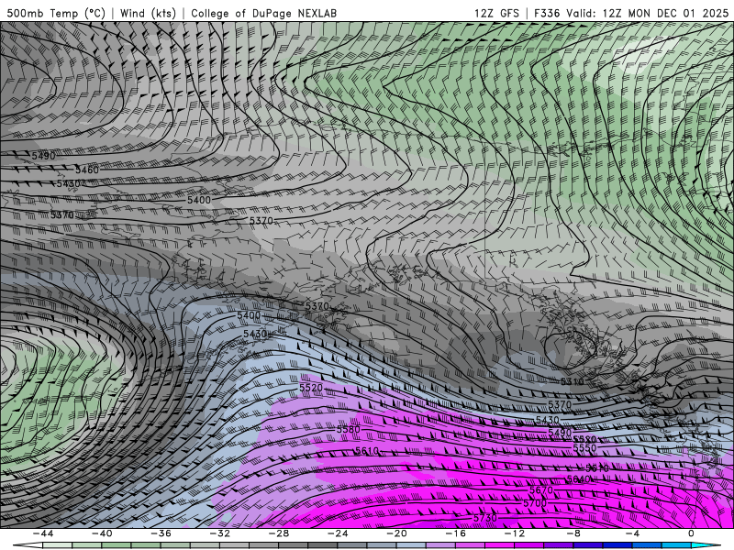The height and width of the screenshot is (550, 734).
Task: Click the 5610 contour label
Action: pos(367,451)
